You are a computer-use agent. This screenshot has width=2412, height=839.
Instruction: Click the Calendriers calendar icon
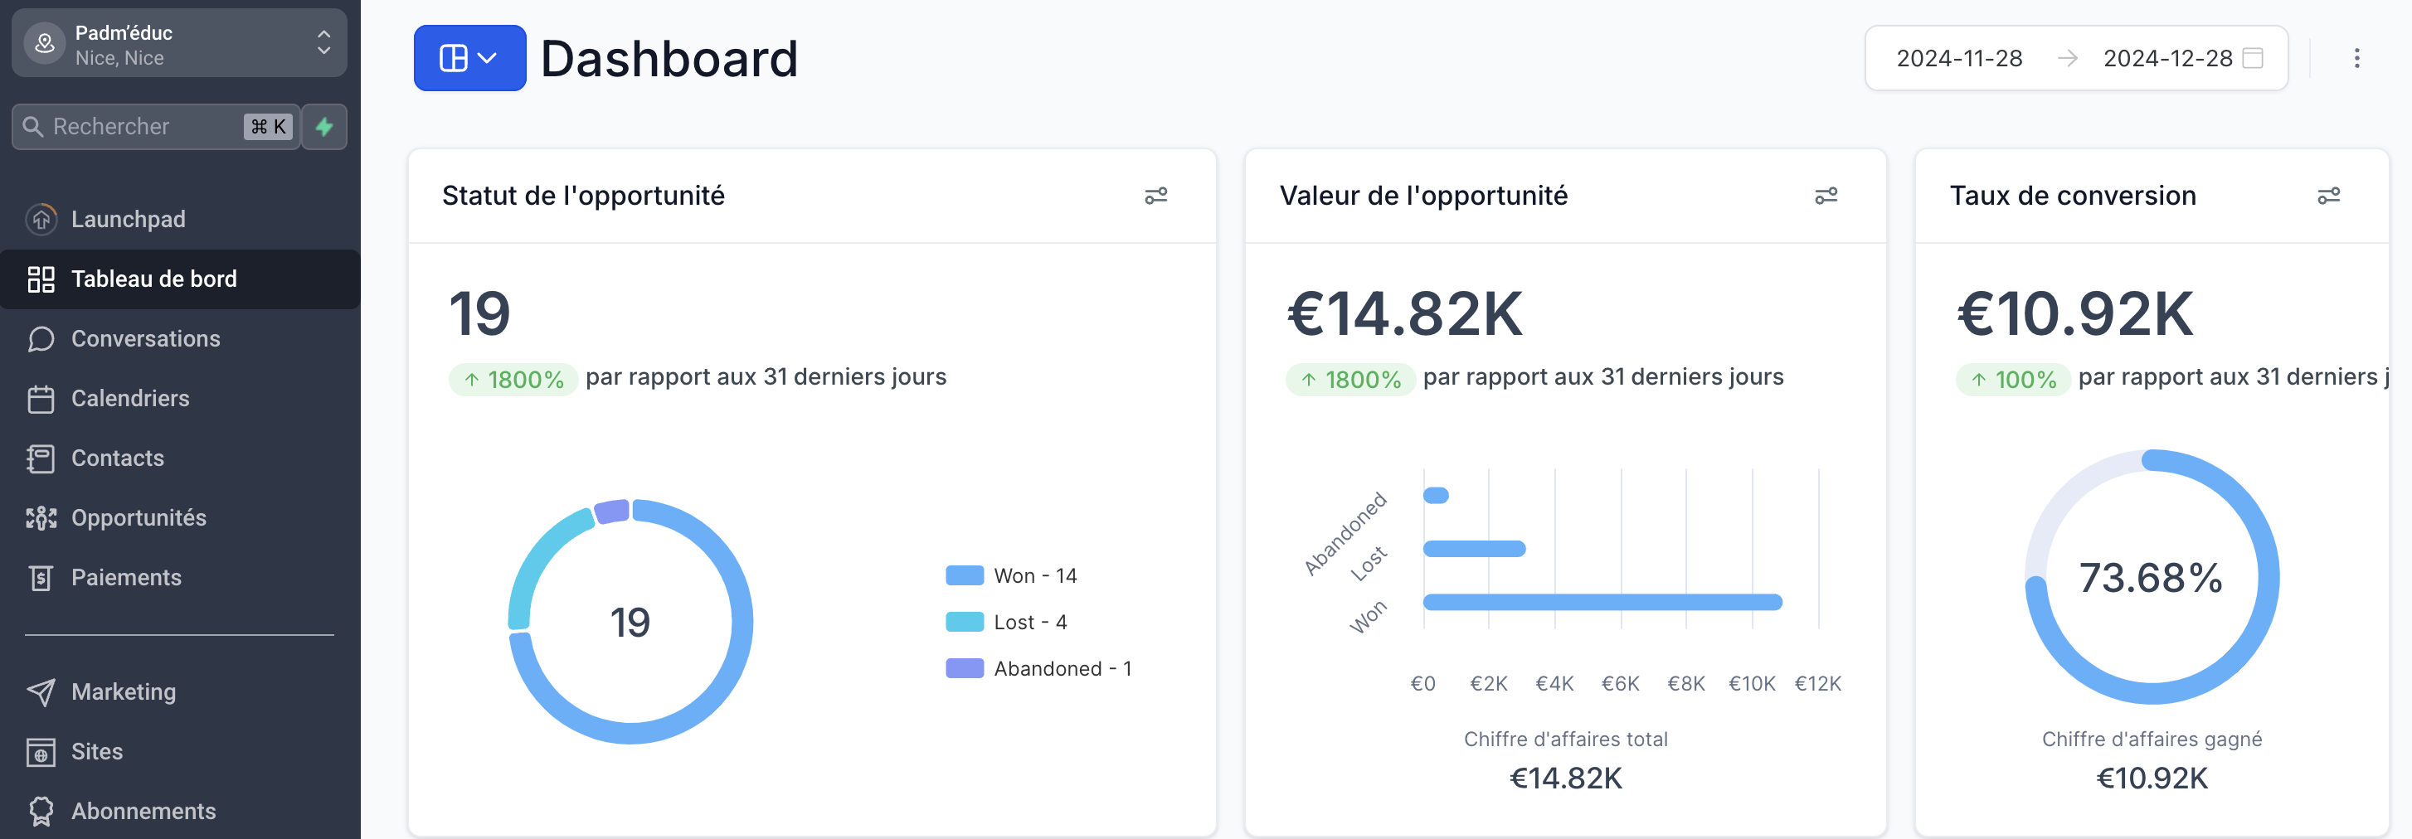pos(41,399)
